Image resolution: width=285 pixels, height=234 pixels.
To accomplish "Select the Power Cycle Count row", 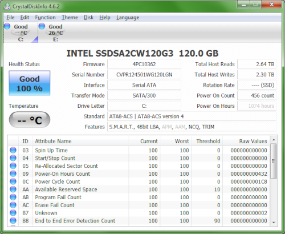I will [x=139, y=181].
